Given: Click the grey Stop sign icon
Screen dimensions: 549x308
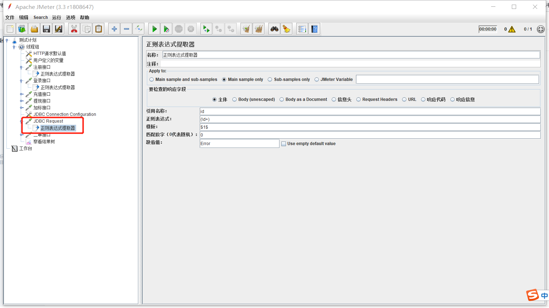Looking at the screenshot, I should click(x=179, y=29).
